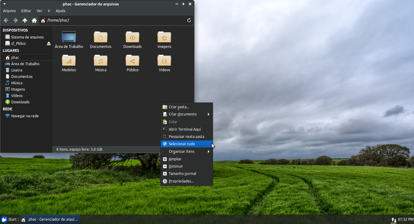
Task: Open the window menu arrow in title bar
Action: [x=4, y=4]
